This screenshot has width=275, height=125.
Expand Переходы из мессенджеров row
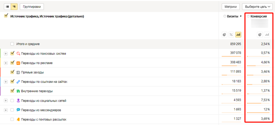click(x=6, y=110)
